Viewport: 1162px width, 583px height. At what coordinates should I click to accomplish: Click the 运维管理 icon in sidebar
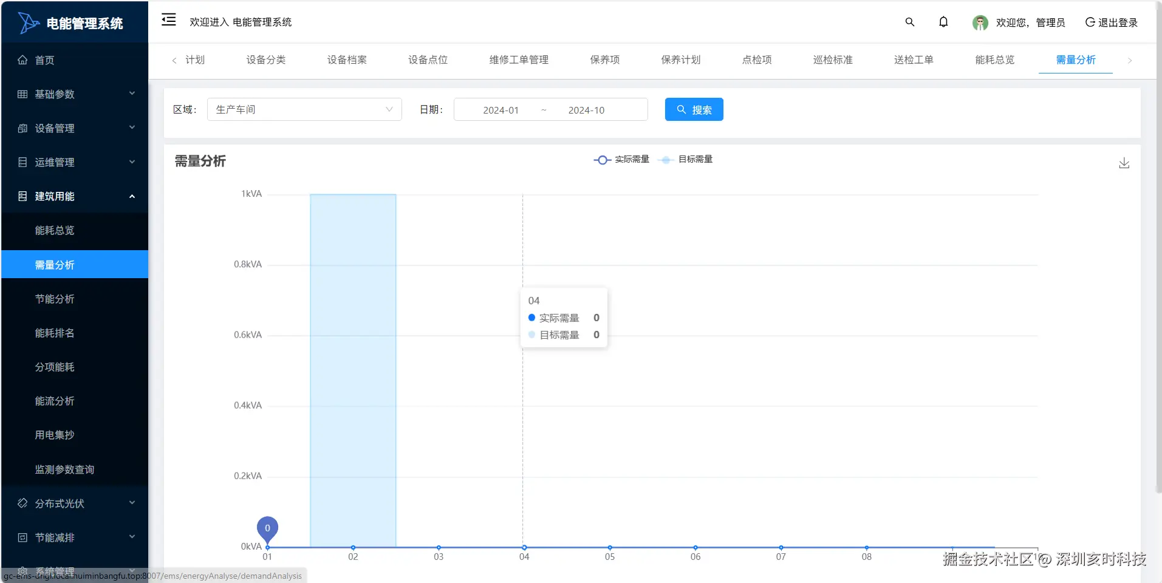(x=22, y=162)
